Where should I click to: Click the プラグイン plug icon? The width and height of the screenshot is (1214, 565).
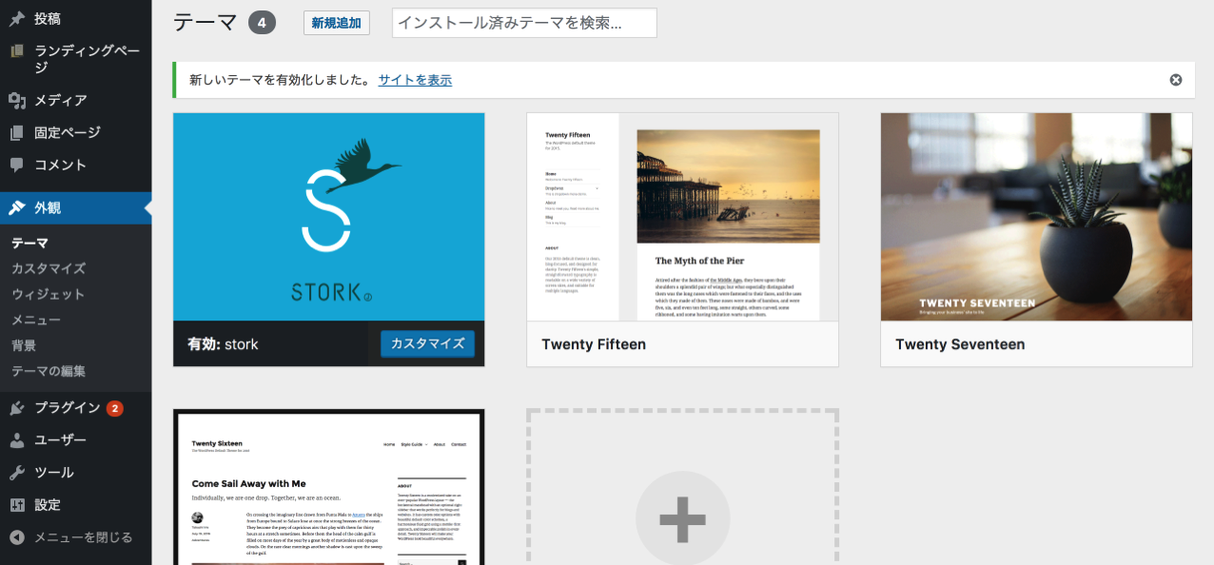17,408
